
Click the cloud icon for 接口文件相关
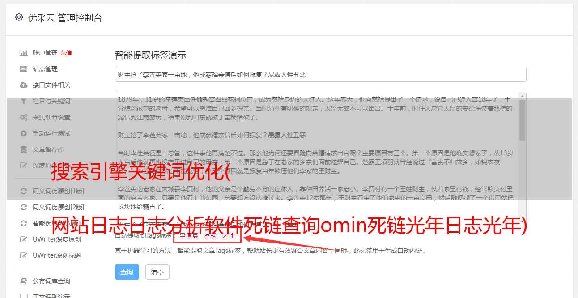pos(23,85)
